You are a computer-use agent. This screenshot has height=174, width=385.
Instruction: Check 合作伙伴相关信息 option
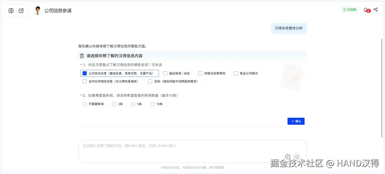[x=85, y=81]
